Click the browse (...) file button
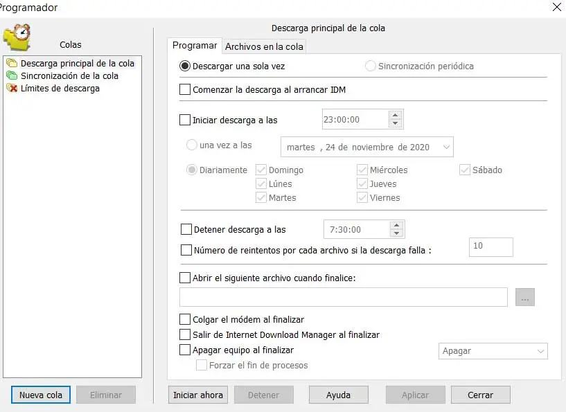This screenshot has width=566, height=412. coord(525,297)
